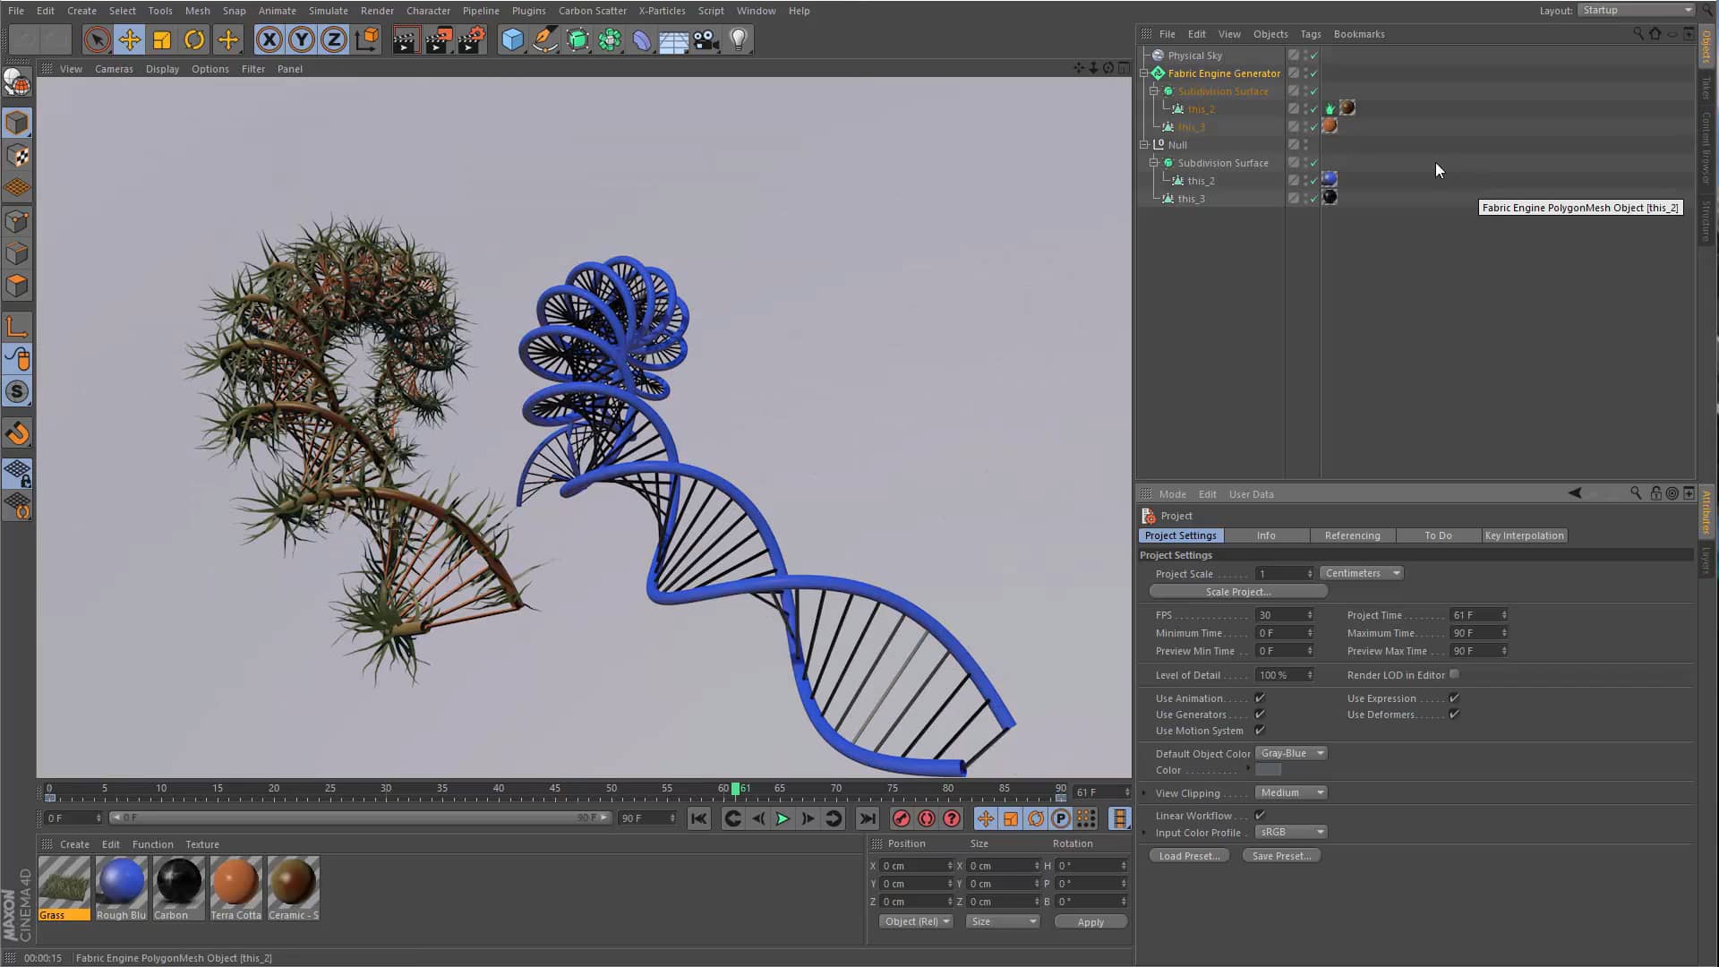Switch to the Key Interpolation tab
The image size is (1719, 967).
1524,535
